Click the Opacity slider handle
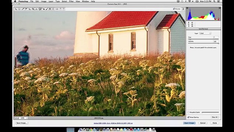The image size is (234, 132). (x=218, y=43)
